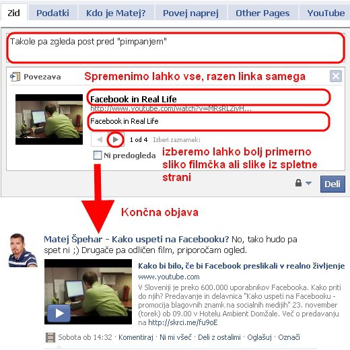
Task: Switch to the Podatki tab
Action: click(x=53, y=13)
